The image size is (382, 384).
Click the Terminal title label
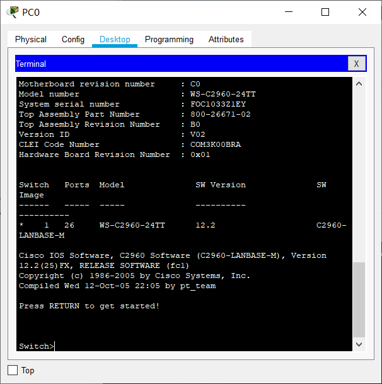(31, 64)
